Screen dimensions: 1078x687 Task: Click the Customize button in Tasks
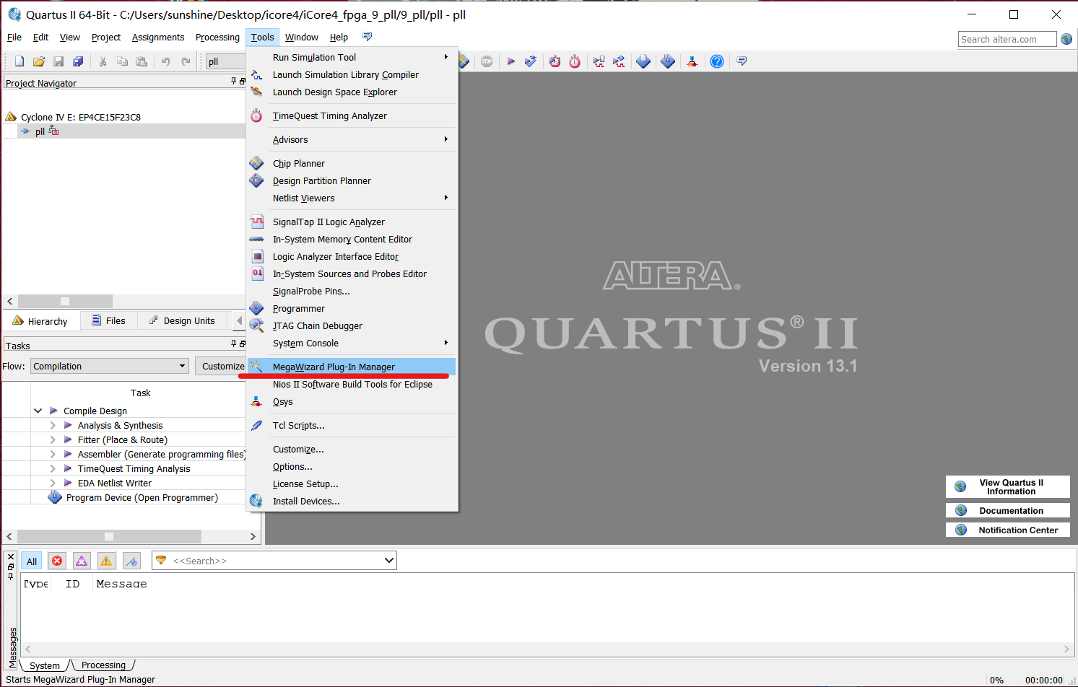222,366
